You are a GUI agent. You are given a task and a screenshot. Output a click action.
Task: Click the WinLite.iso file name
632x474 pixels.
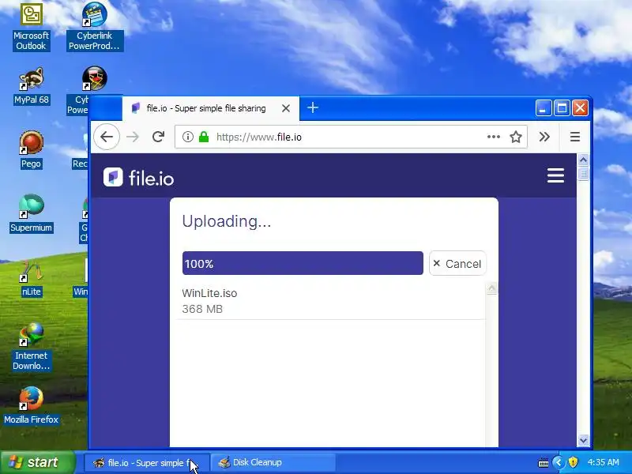pos(209,293)
